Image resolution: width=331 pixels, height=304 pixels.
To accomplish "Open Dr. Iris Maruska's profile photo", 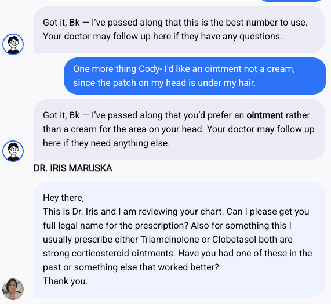I will coord(13,289).
